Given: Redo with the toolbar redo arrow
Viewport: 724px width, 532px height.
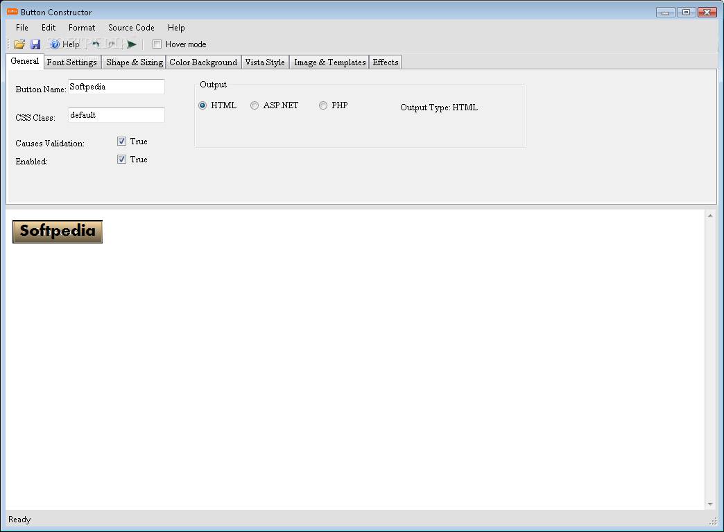Looking at the screenshot, I should click(x=111, y=44).
